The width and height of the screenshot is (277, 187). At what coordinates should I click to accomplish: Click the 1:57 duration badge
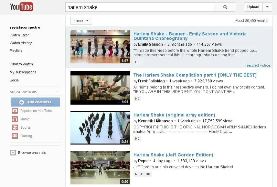click(125, 61)
